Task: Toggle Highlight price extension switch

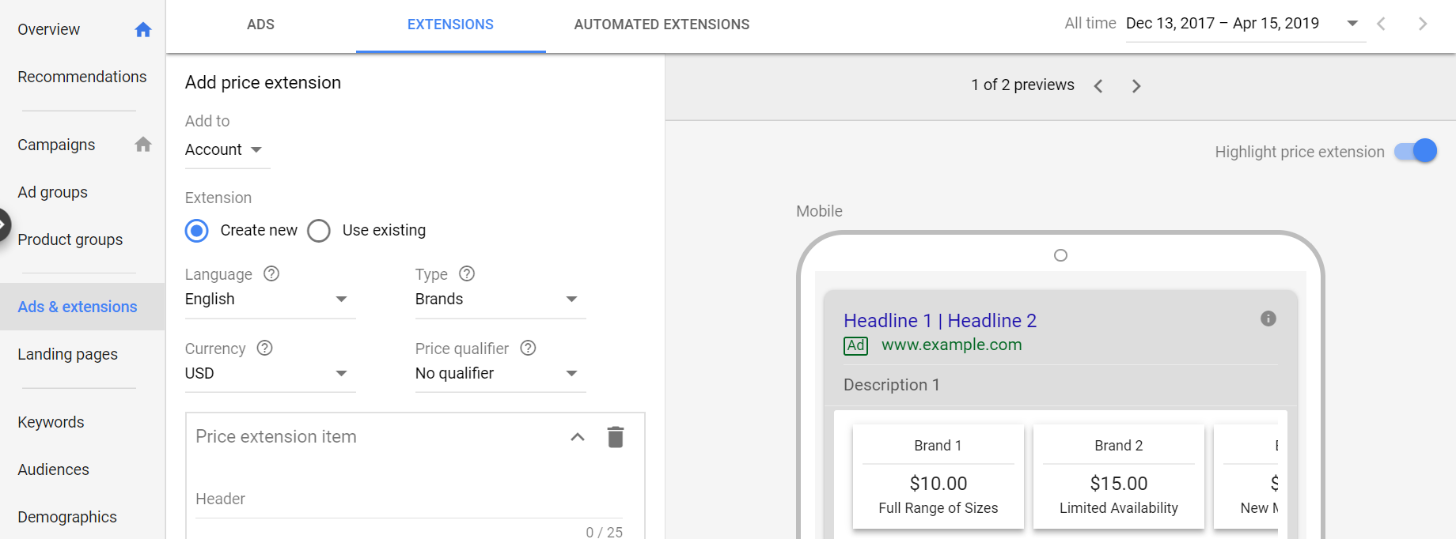Action: [1416, 151]
